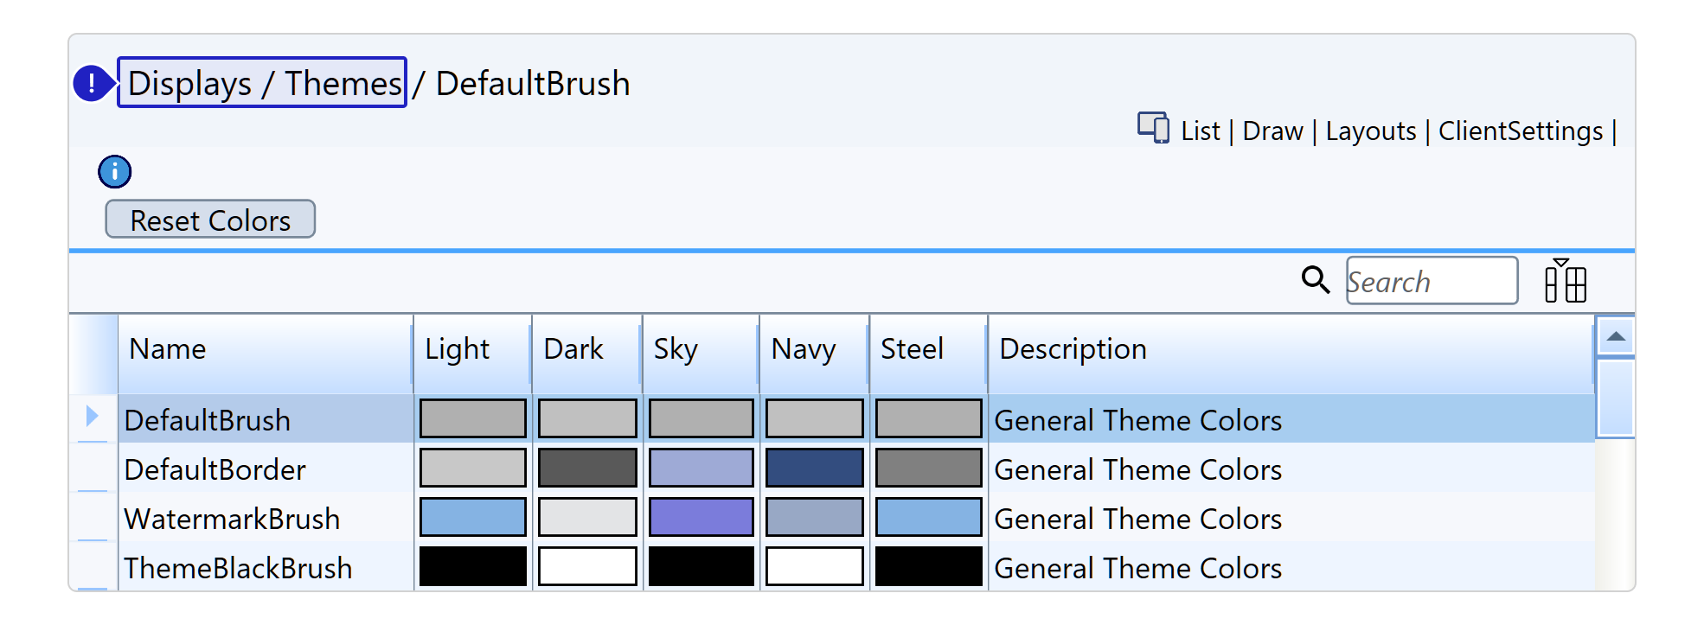The image size is (1704, 625).
Task: Click the row indicator arrow for DefaultBrush
Action: point(92,418)
